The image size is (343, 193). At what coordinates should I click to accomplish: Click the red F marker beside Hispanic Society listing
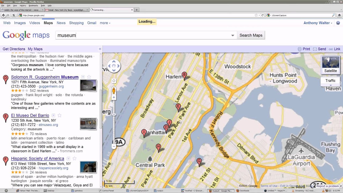coord(6,161)
